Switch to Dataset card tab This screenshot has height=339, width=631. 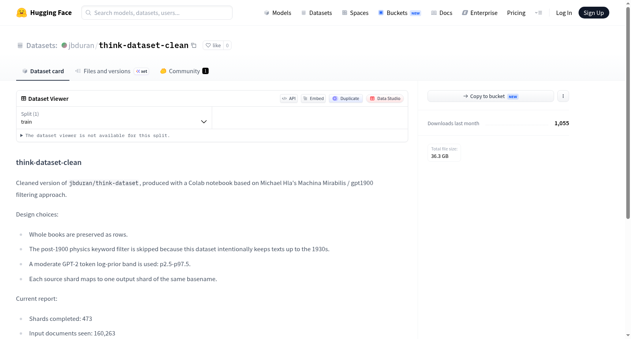pos(43,71)
